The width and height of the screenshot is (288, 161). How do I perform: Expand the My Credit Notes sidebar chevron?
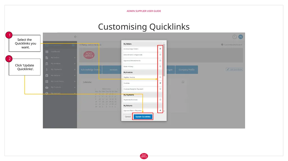(x=75, y=81)
